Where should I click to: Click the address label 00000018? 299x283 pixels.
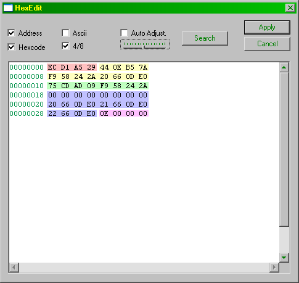(x=27, y=95)
